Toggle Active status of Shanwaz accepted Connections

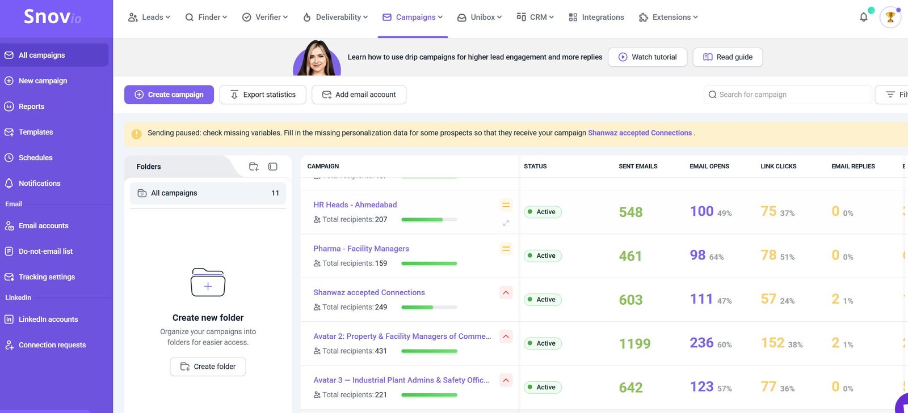543,300
